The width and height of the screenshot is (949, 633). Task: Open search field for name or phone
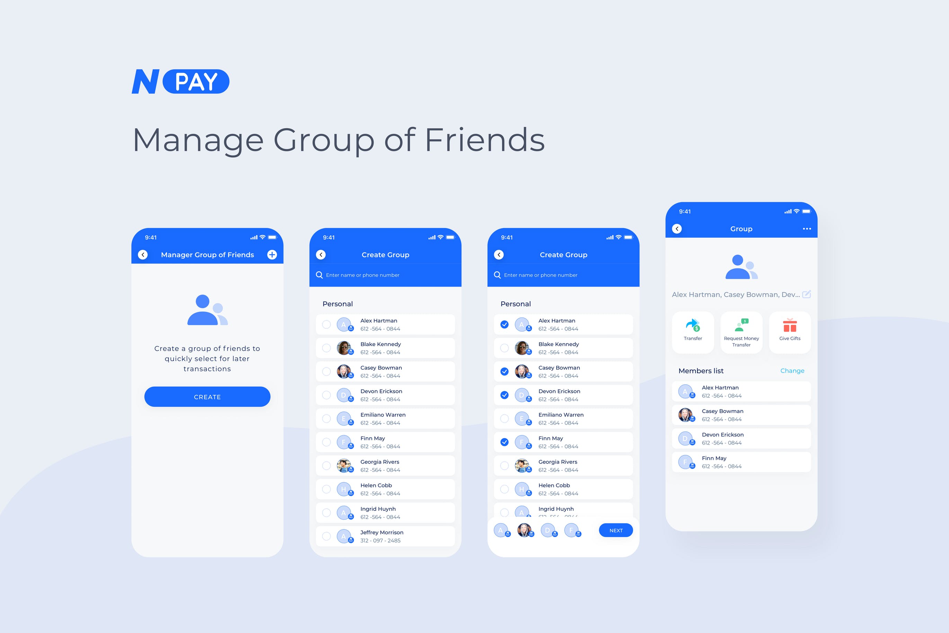(389, 275)
